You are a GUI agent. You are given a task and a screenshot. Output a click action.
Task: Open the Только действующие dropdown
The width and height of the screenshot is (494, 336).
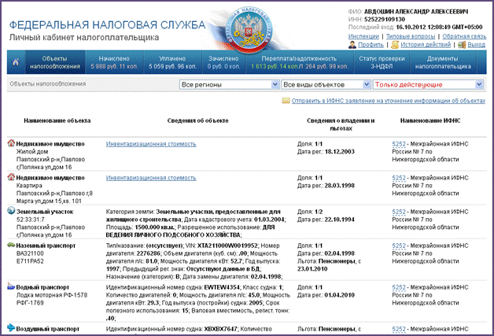pos(428,84)
